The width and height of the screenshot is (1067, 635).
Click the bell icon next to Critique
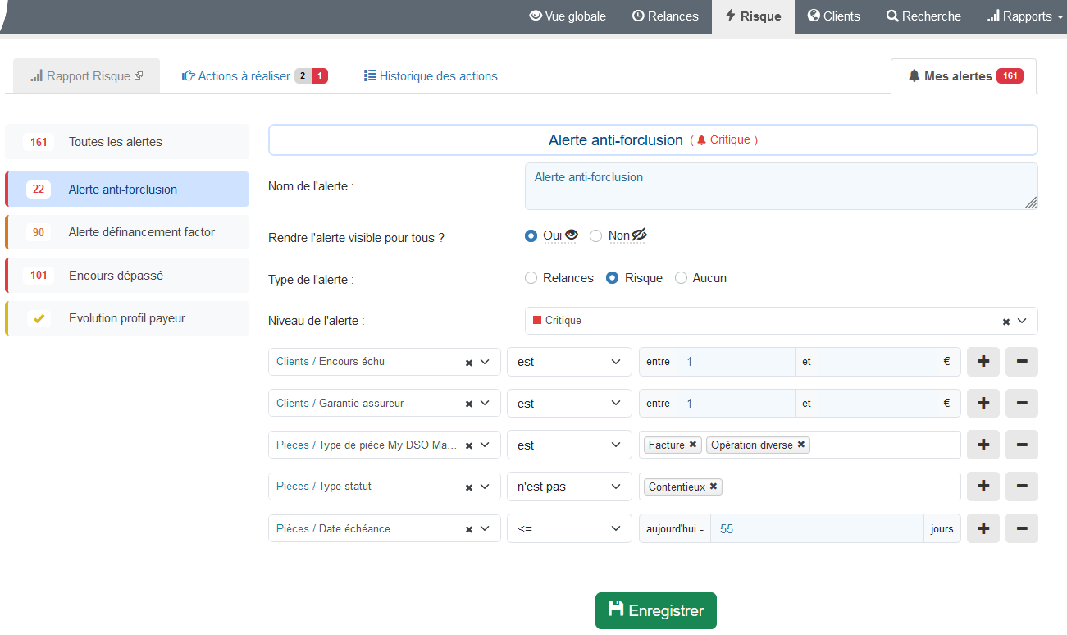coord(701,140)
